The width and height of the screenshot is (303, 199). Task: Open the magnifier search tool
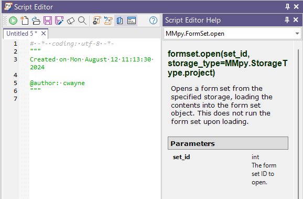82,20
